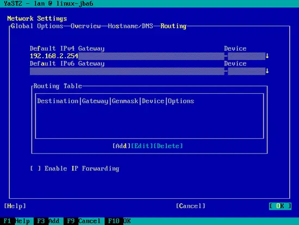Select the Routing tab
Screen dimensions: 299x225
pos(173,26)
